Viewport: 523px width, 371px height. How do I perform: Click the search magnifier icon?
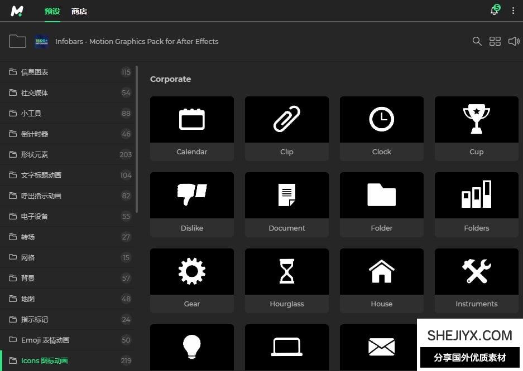coord(477,41)
